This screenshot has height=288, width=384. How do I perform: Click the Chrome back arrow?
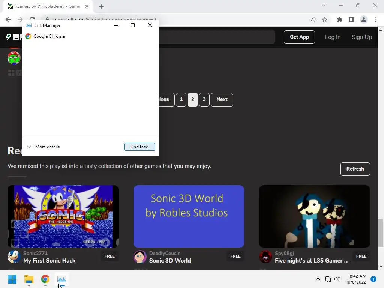pos(8,19)
